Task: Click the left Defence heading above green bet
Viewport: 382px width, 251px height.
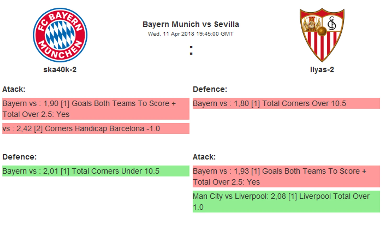Action: (20, 157)
